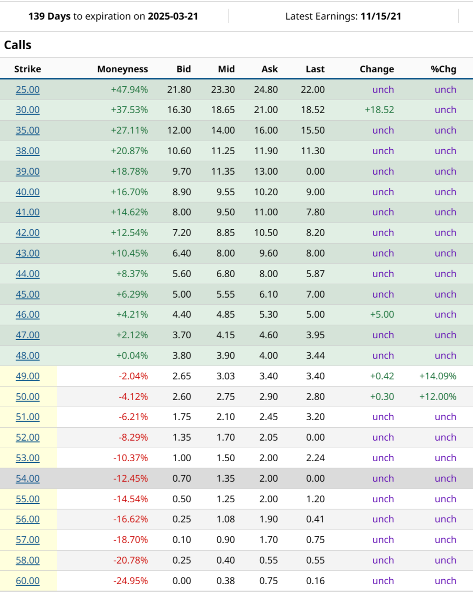Click the +14.09% percent change value
The width and height of the screenshot is (473, 598).
click(438, 376)
